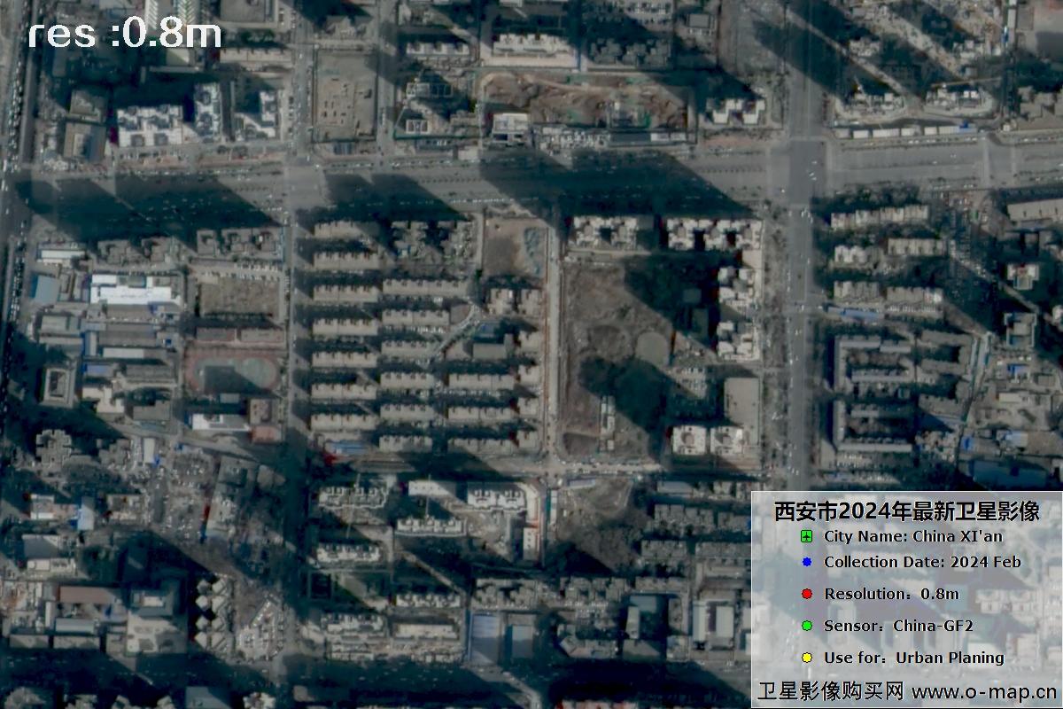Click the 'Resolution: 0.8m' legend text
1063x709 pixels.
coord(891,594)
